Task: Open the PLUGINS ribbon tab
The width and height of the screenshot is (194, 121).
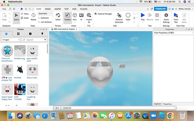Action: point(84,9)
